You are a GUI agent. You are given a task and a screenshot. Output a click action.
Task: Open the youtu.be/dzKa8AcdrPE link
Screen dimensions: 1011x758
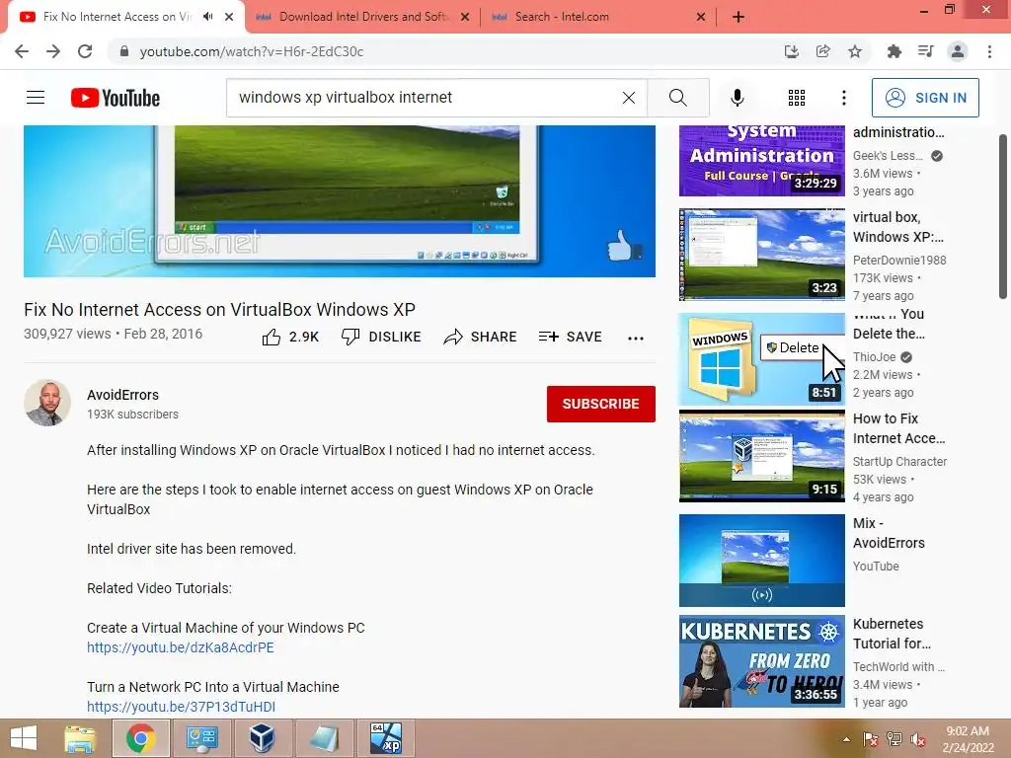pos(181,647)
